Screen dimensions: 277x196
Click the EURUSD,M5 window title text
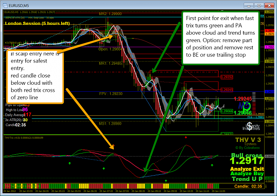19,6
